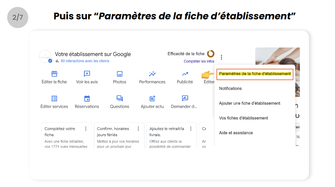Screen dimensions: 335x187
Task: Click the Photos label text
Action: pos(120,82)
